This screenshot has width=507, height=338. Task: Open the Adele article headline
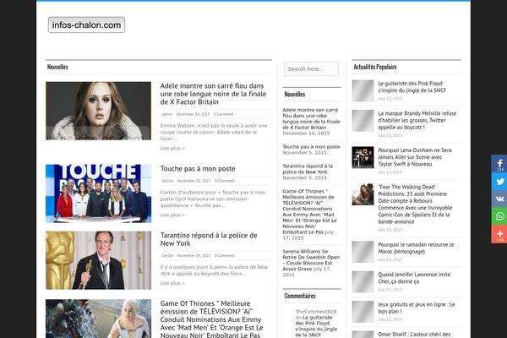214,94
